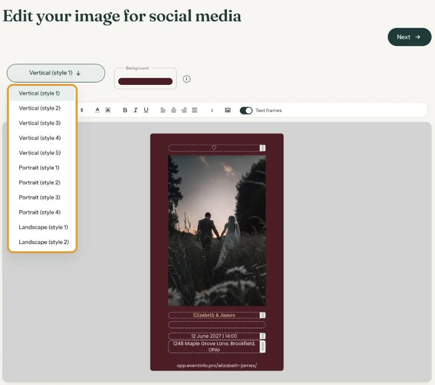Toggle bold formatting
Image resolution: width=435 pixels, height=385 pixels.
(125, 110)
